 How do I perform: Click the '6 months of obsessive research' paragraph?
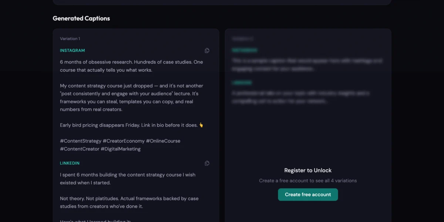pyautogui.click(x=131, y=66)
